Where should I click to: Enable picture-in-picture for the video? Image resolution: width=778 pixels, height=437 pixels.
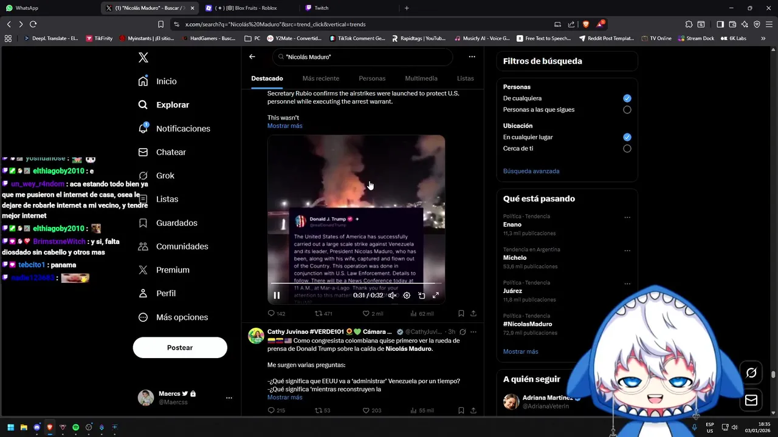click(421, 296)
